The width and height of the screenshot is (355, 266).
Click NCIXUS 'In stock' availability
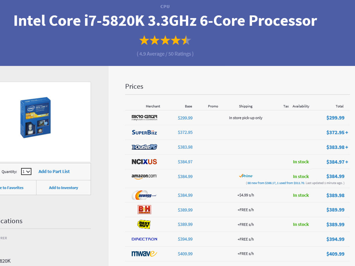[301, 162]
